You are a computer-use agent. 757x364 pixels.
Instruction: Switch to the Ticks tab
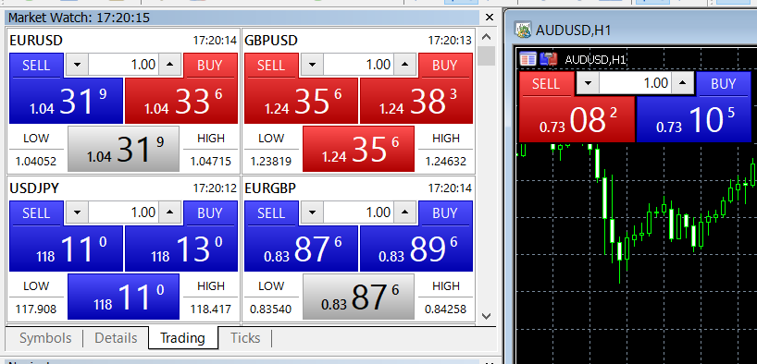pos(245,338)
